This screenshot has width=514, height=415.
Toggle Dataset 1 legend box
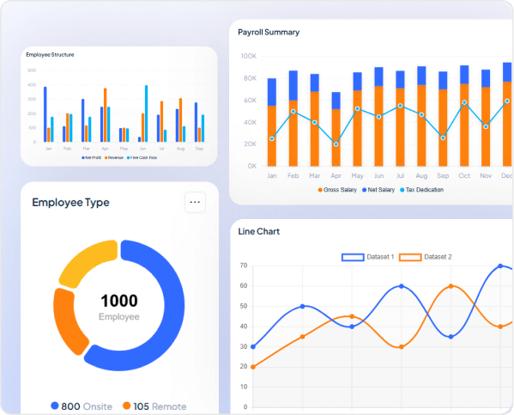click(x=353, y=257)
